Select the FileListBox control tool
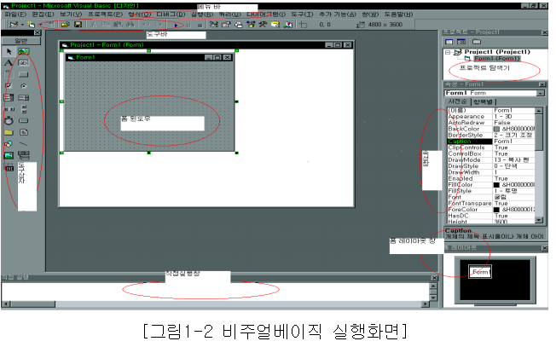 pos(23,132)
